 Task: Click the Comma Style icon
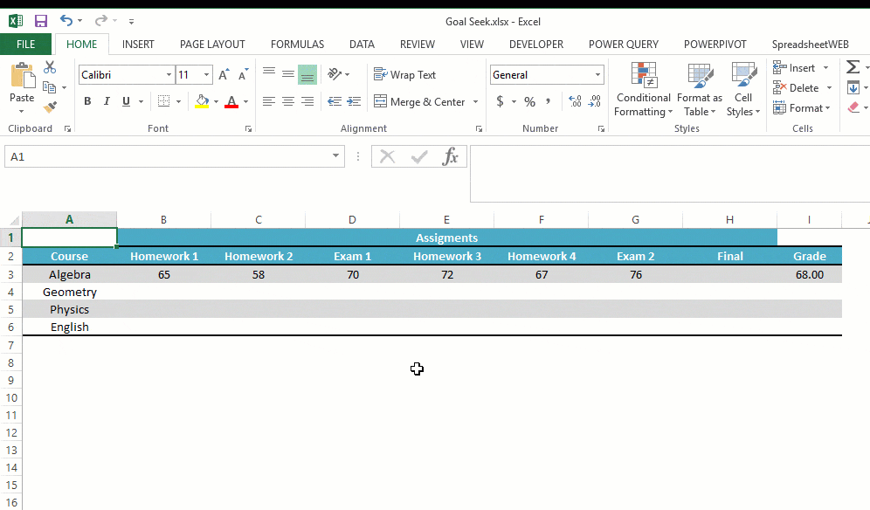(x=547, y=101)
